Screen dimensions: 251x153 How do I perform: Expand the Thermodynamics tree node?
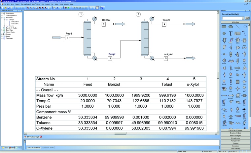(x=2, y=15)
